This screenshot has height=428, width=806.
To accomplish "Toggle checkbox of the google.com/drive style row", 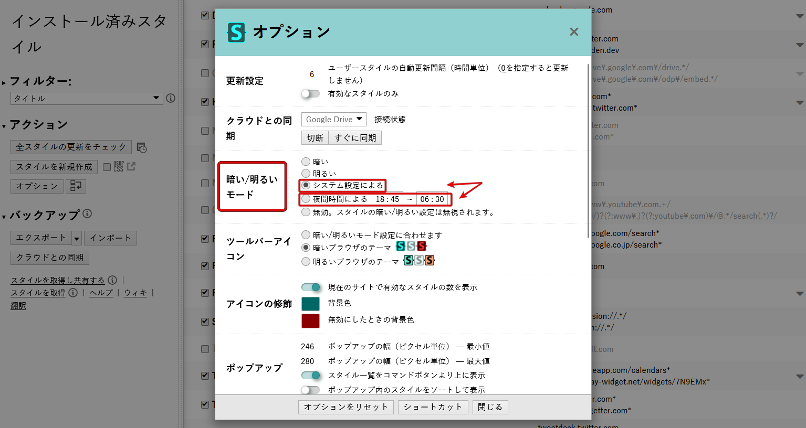I will [205, 73].
